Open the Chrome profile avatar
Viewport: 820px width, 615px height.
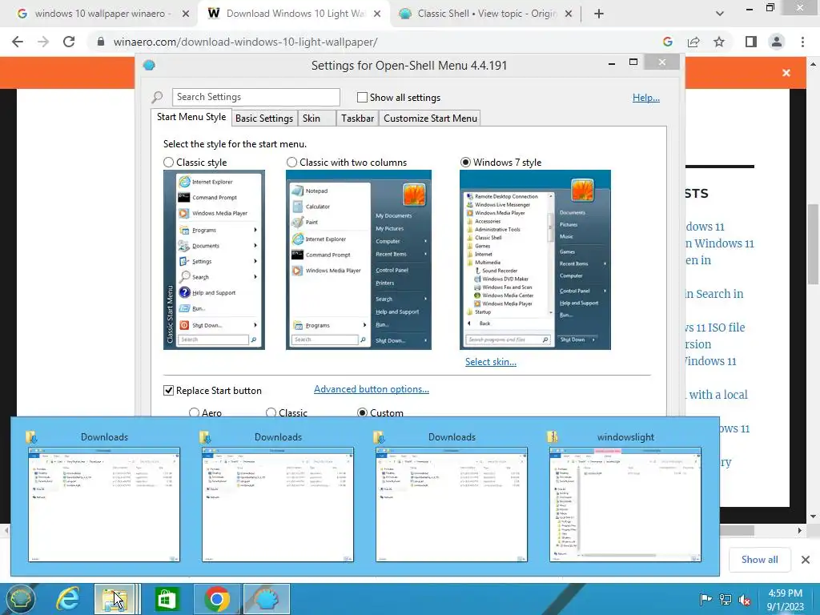coord(777,42)
